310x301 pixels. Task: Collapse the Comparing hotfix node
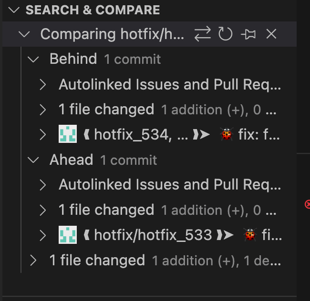(24, 34)
